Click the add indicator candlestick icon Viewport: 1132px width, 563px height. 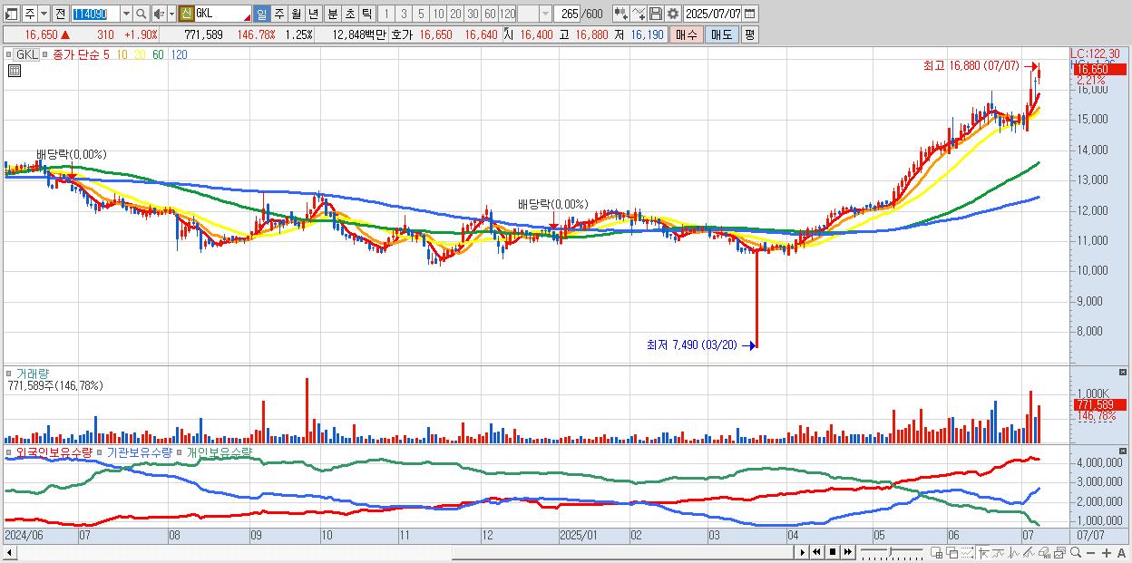coord(620,14)
